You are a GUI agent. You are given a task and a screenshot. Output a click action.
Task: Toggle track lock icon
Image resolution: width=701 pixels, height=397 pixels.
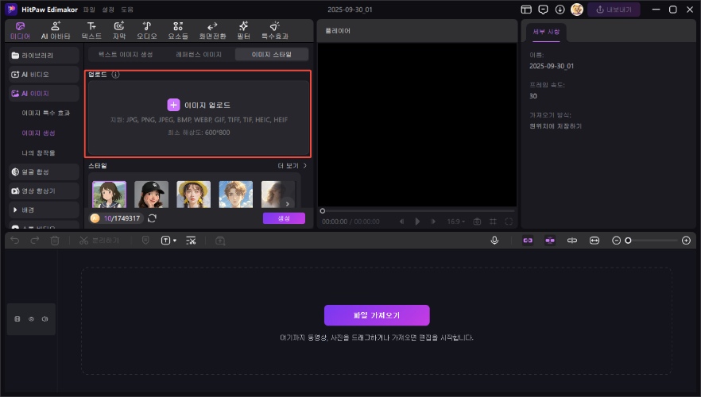tap(17, 319)
